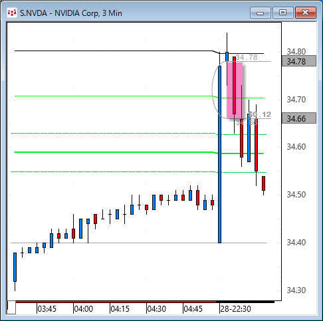Viewport: 323px width, 321px height.
Task: Click the 03:45 time axis label
Action: pos(47,309)
